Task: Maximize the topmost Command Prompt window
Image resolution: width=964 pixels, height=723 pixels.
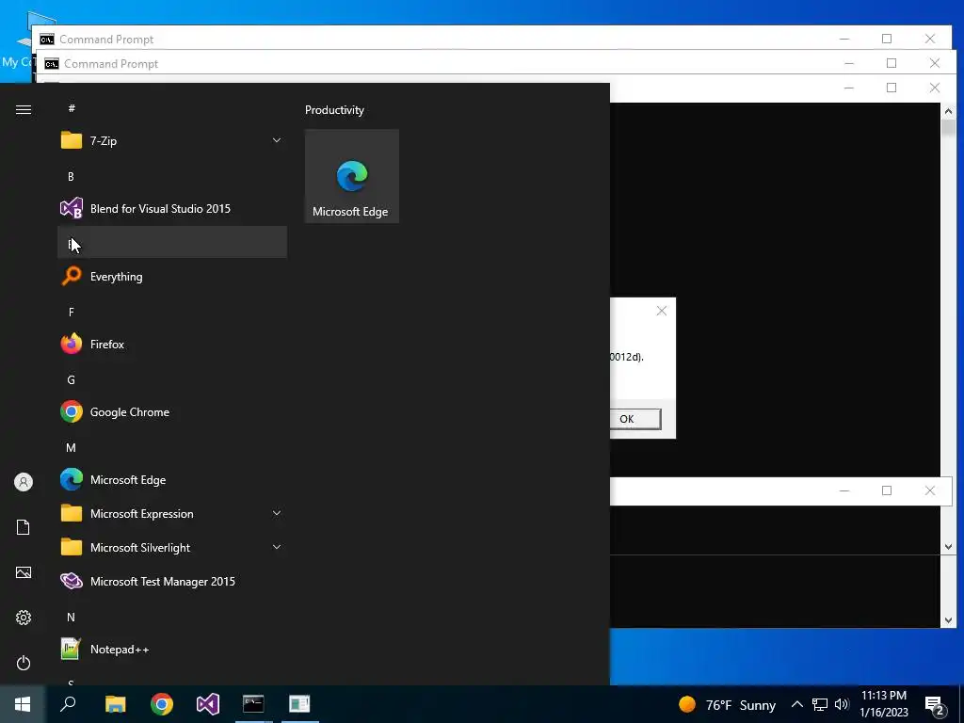Action: click(887, 39)
